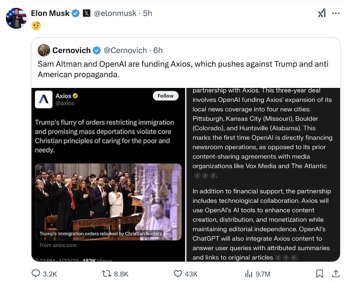Bookmark this post
The width and height of the screenshot is (349, 282).
point(320,274)
